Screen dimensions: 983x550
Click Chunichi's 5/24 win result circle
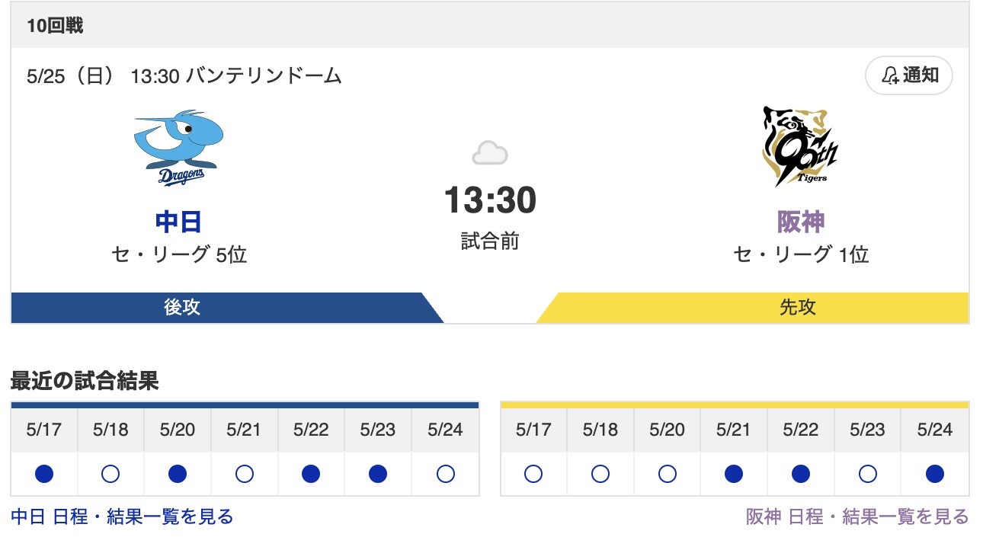point(446,475)
